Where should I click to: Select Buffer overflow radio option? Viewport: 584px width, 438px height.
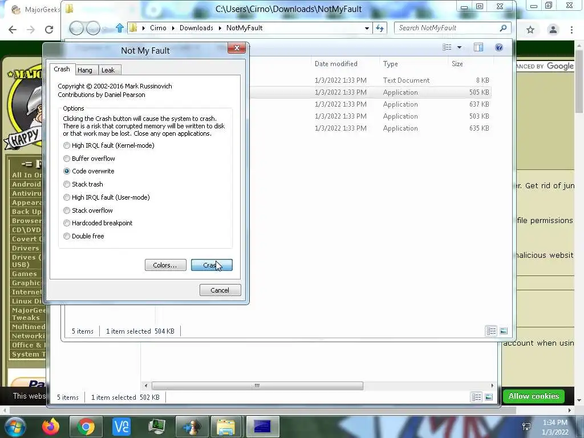(x=90, y=159)
